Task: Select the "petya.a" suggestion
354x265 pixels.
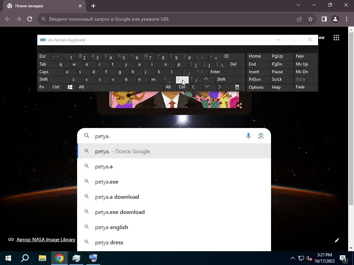Action: (x=174, y=167)
